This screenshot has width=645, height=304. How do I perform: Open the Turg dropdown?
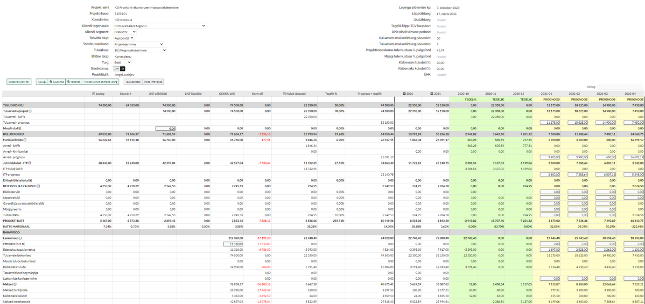pos(122,63)
